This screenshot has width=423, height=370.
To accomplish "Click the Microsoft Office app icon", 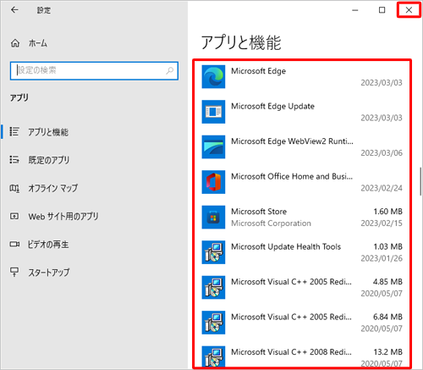I will click(x=213, y=182).
